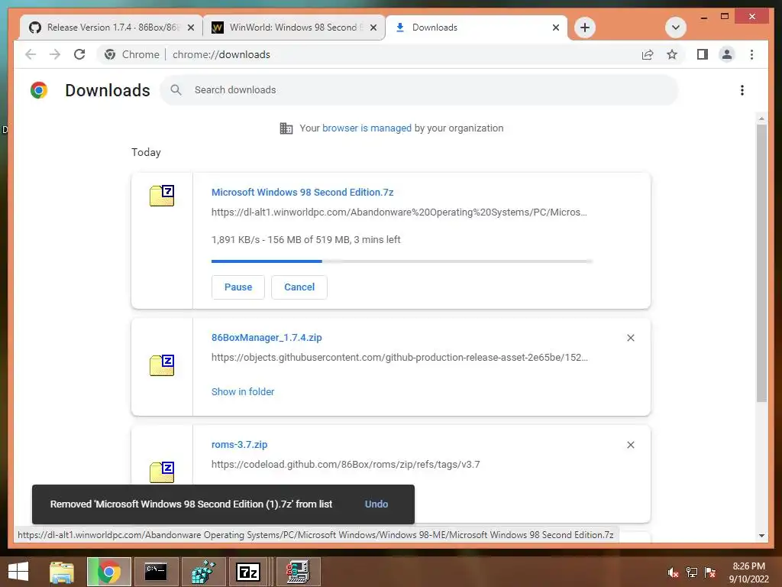This screenshot has width=782, height=587.
Task: Select the Downloads tab
Action: [477, 28]
